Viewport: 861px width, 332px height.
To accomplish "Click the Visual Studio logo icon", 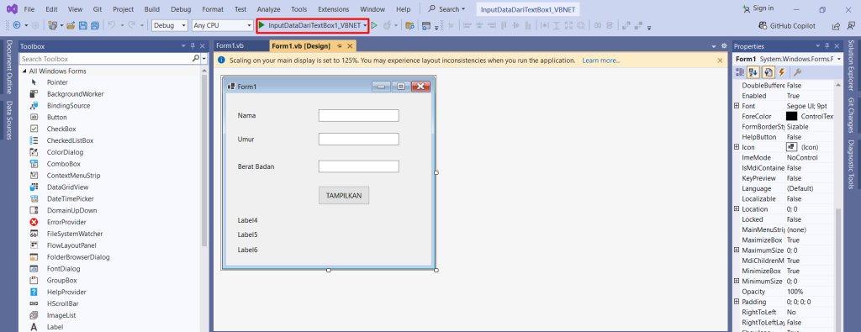I will pos(12,9).
